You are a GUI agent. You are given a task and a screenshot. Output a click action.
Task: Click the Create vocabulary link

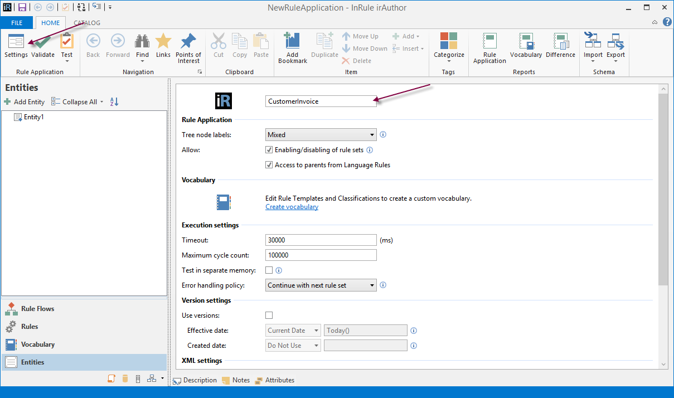pyautogui.click(x=292, y=207)
